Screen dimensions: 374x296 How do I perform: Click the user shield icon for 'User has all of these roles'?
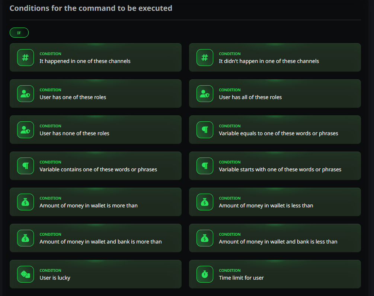point(205,93)
